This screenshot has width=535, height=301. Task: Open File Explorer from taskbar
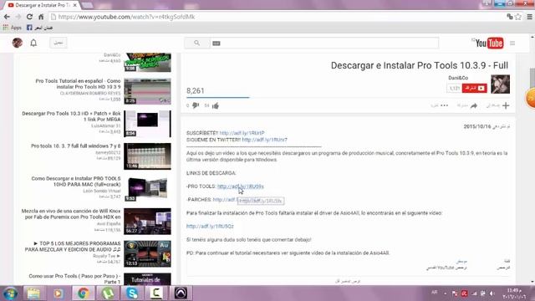point(33,293)
